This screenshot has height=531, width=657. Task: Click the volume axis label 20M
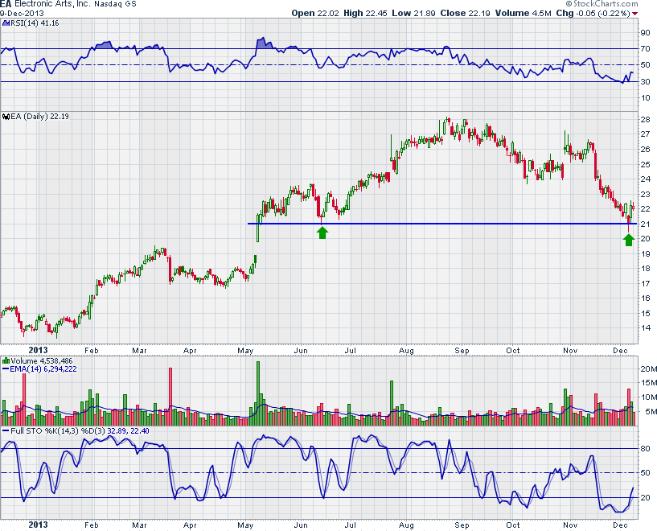648,368
